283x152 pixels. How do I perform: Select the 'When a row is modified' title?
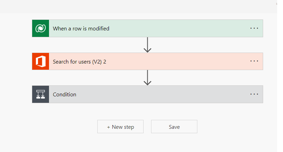click(81, 29)
